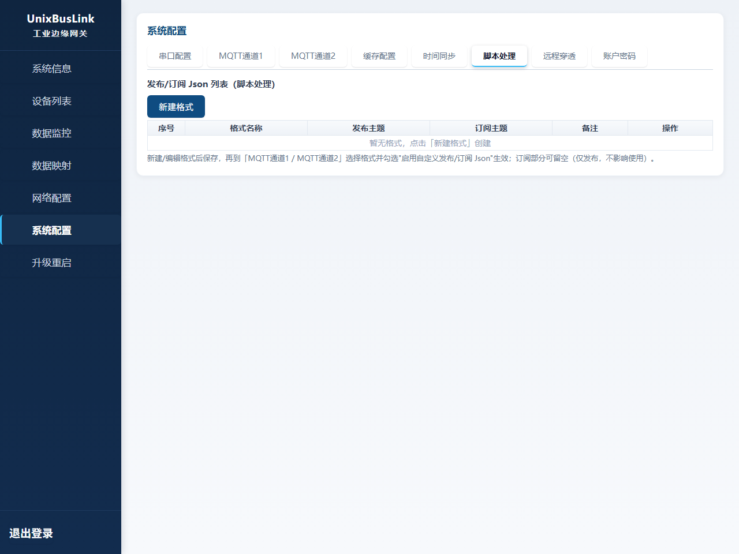Click the empty-table message 暂无格式
739x554 pixels.
click(x=430, y=143)
